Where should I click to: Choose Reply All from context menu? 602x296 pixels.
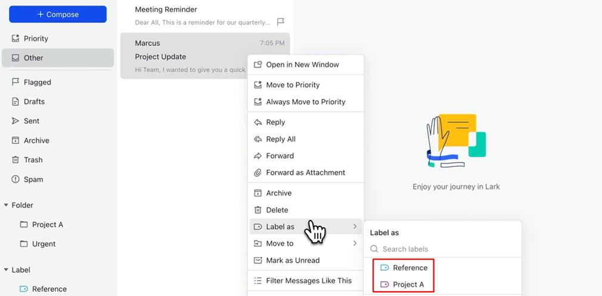(x=280, y=139)
